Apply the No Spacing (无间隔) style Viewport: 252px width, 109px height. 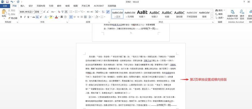(x=130, y=14)
